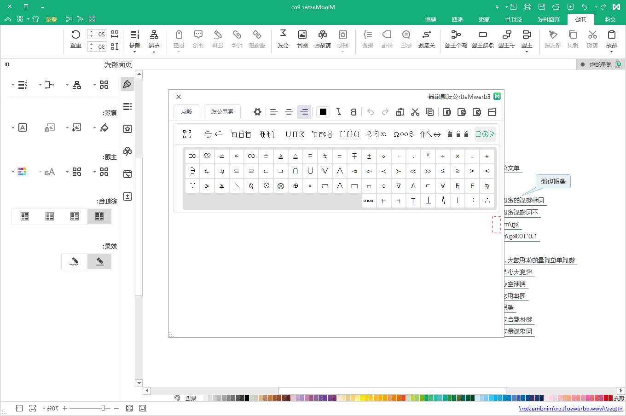
Task: Click the 常用公式 button
Action: click(222, 112)
